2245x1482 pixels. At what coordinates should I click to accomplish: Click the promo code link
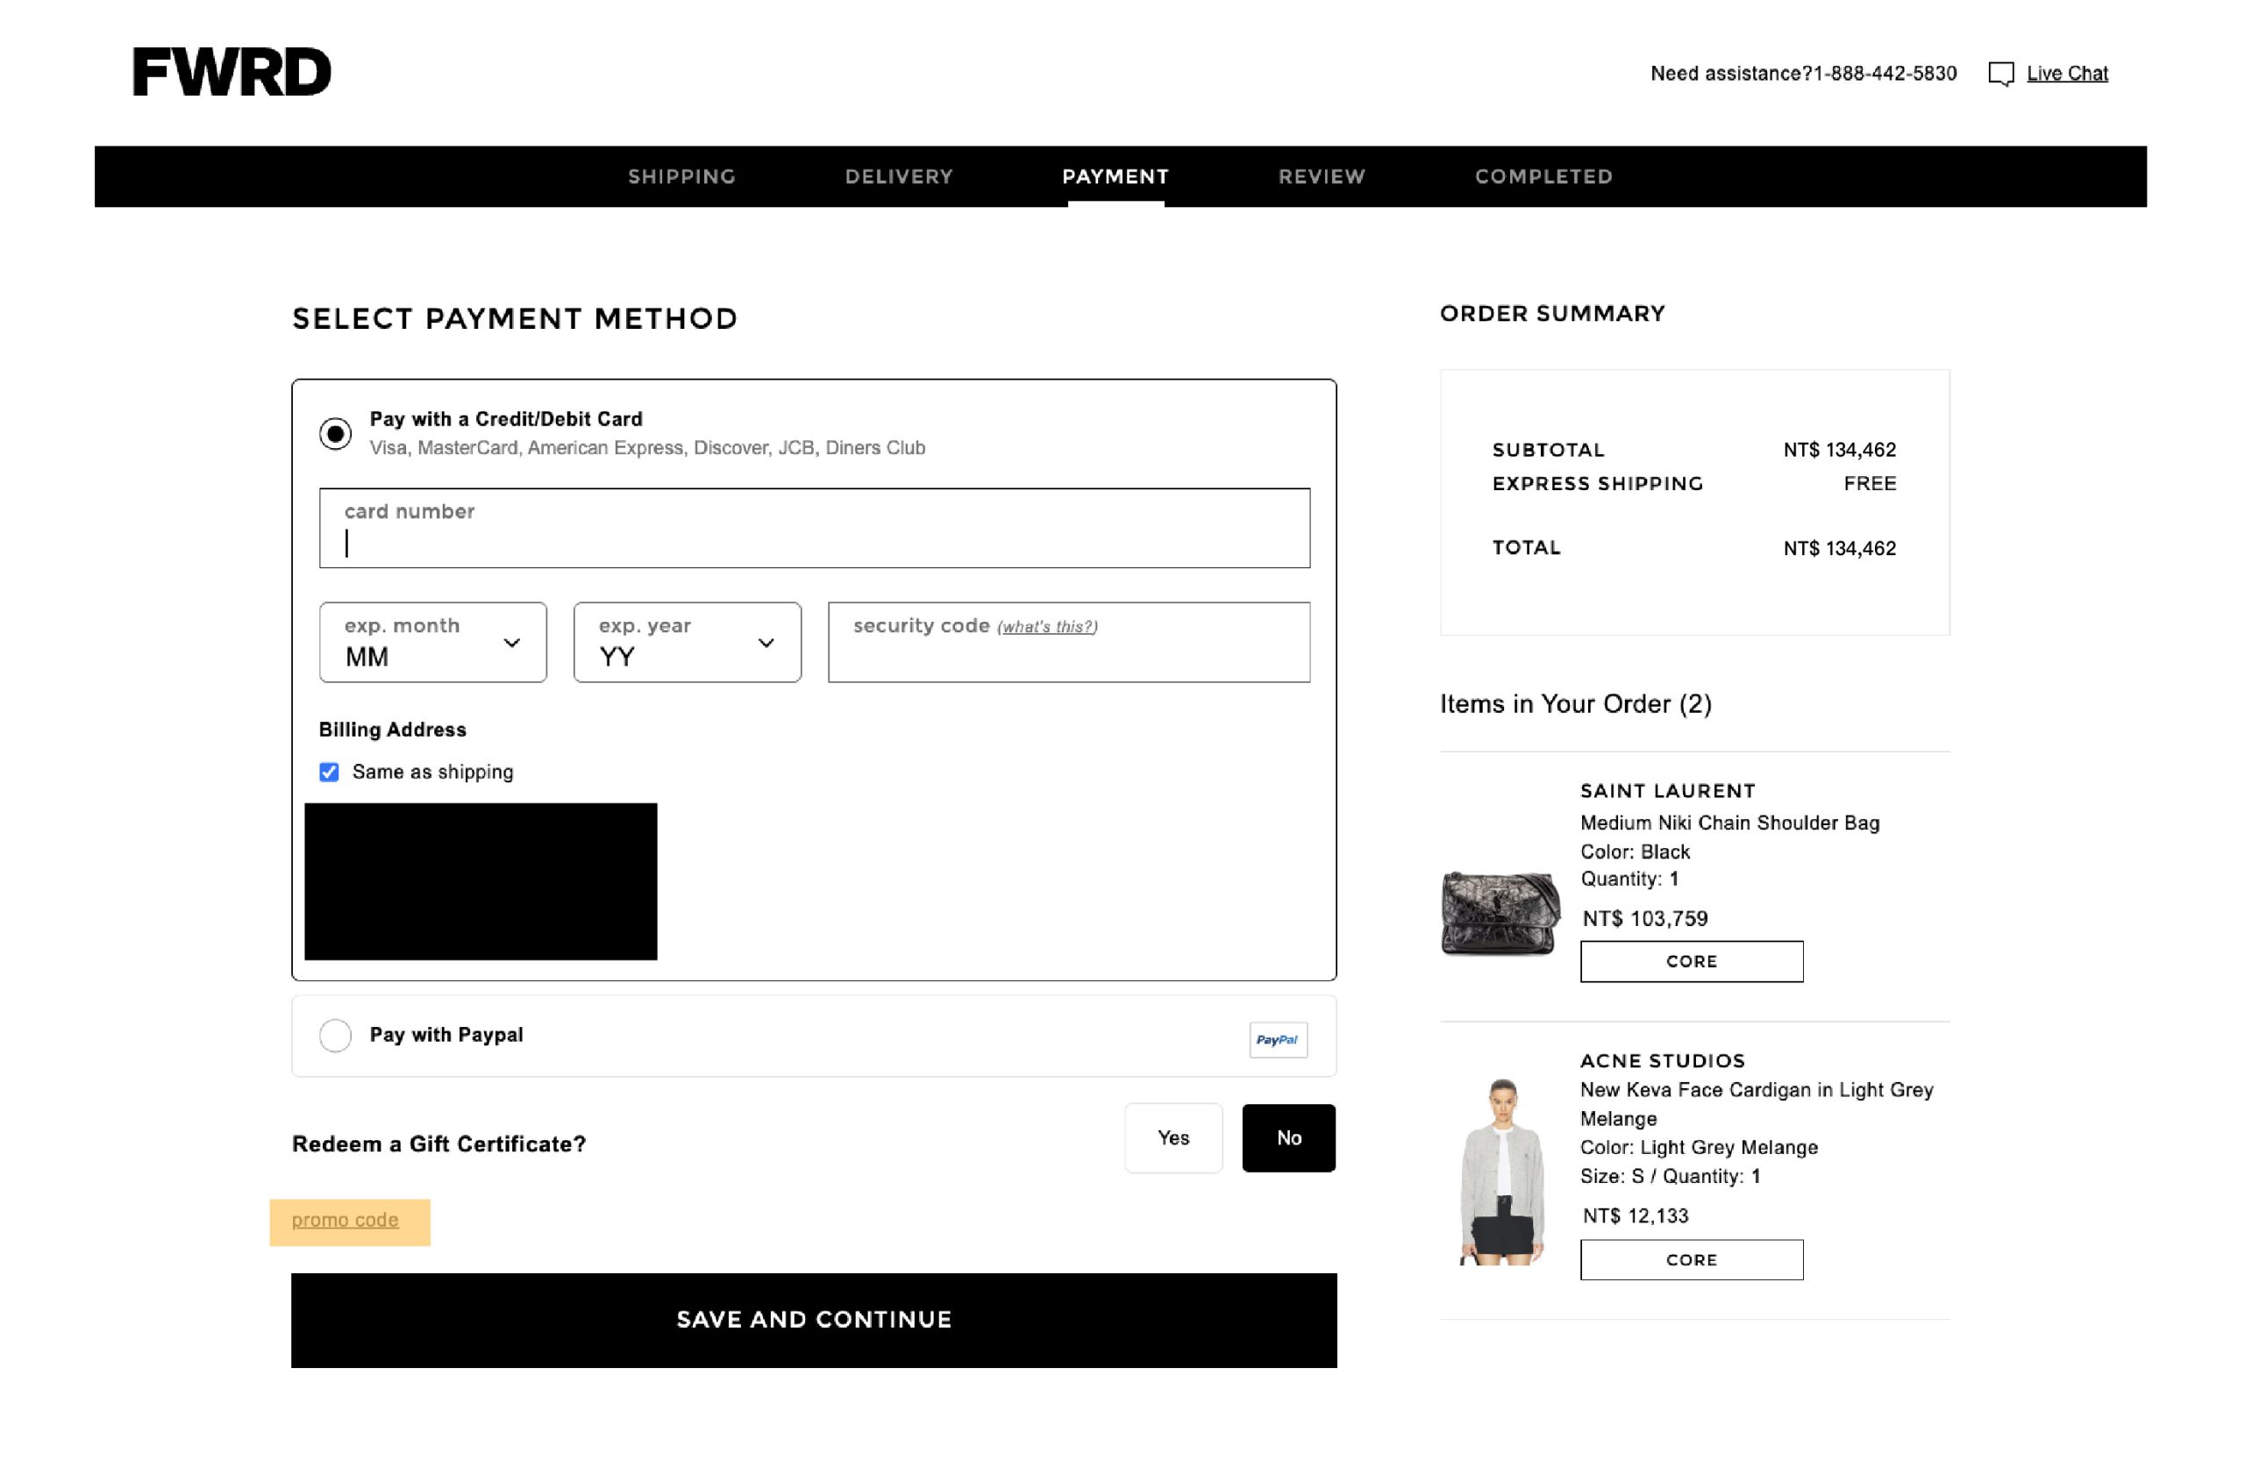tap(346, 1219)
